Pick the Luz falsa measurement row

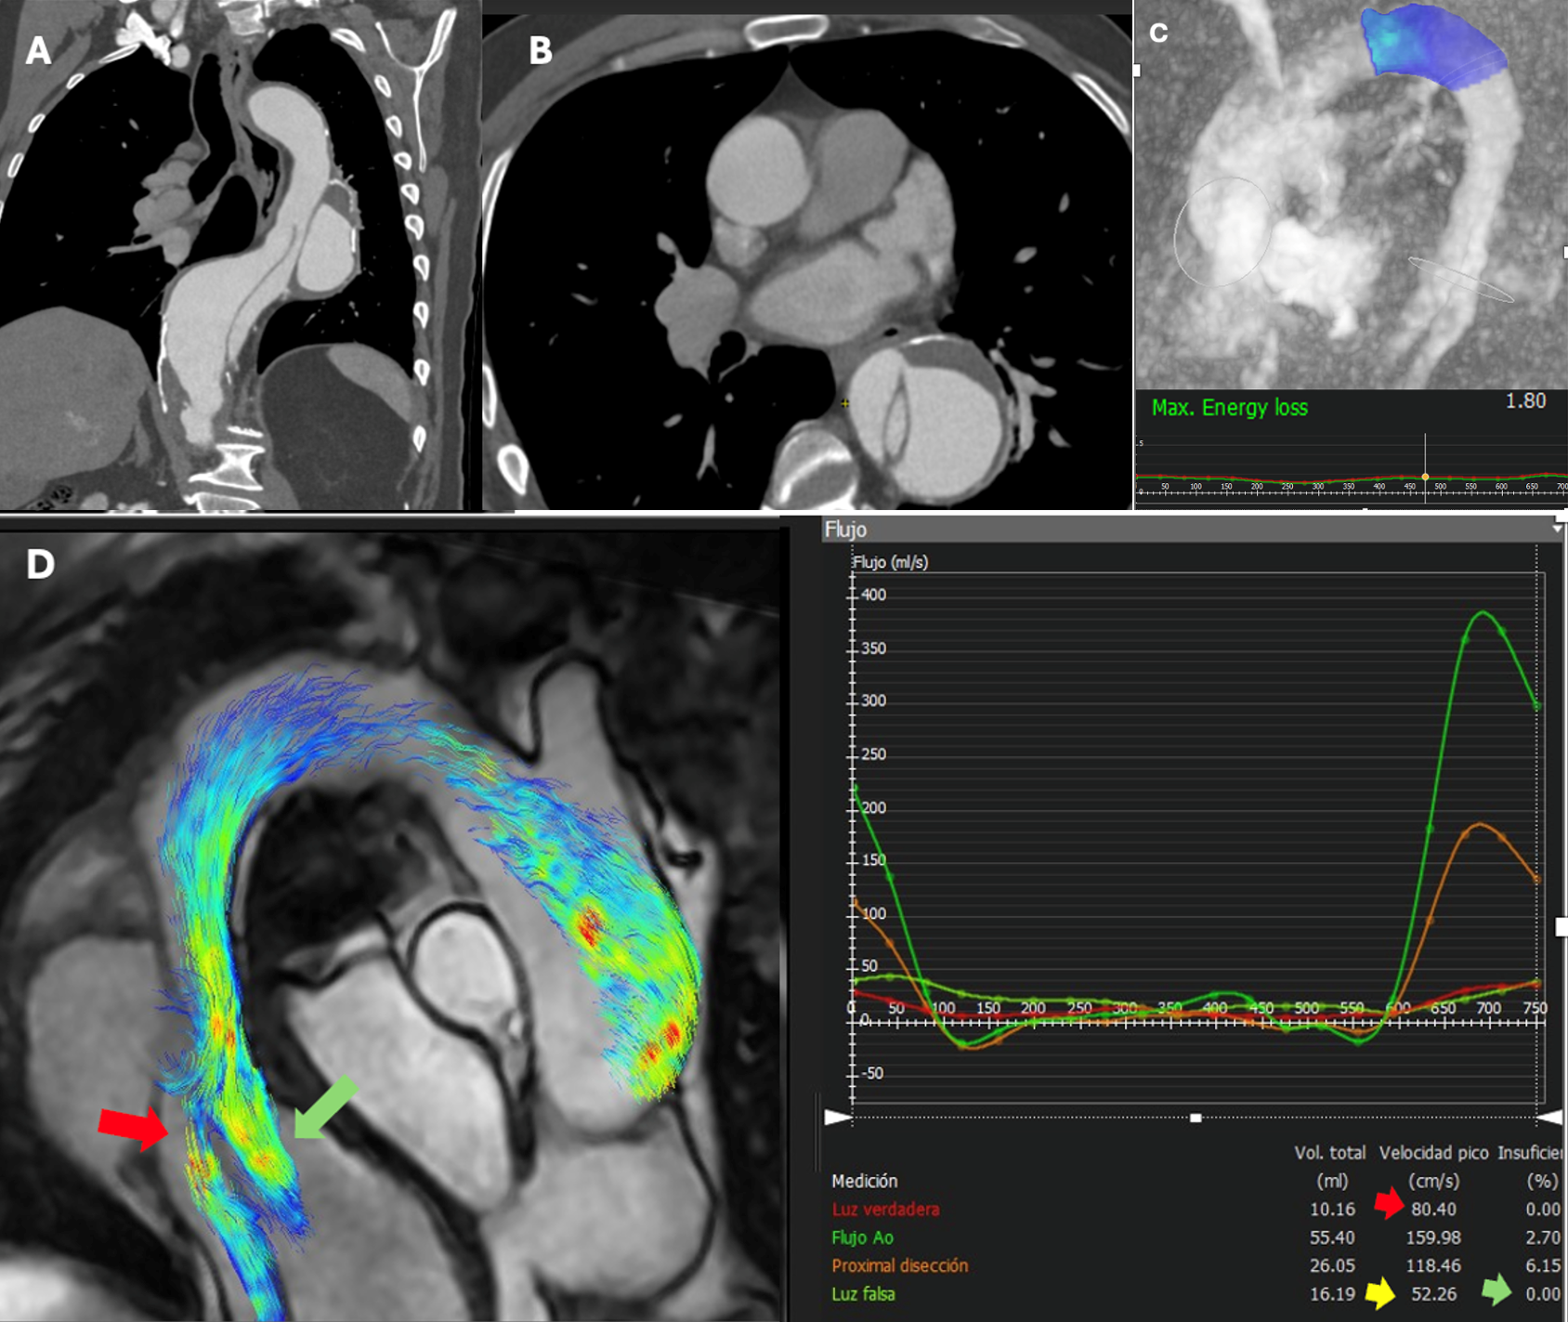[863, 1293]
